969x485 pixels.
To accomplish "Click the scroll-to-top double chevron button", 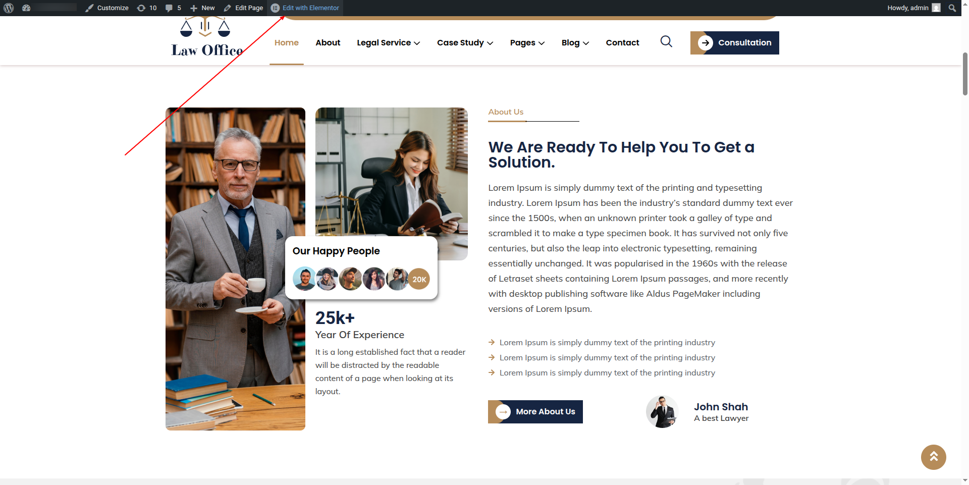I will pos(934,457).
